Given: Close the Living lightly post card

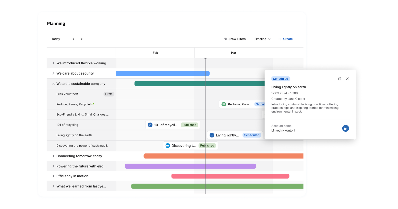Looking at the screenshot, I should [x=347, y=79].
